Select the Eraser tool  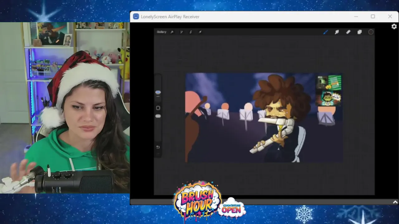348,32
